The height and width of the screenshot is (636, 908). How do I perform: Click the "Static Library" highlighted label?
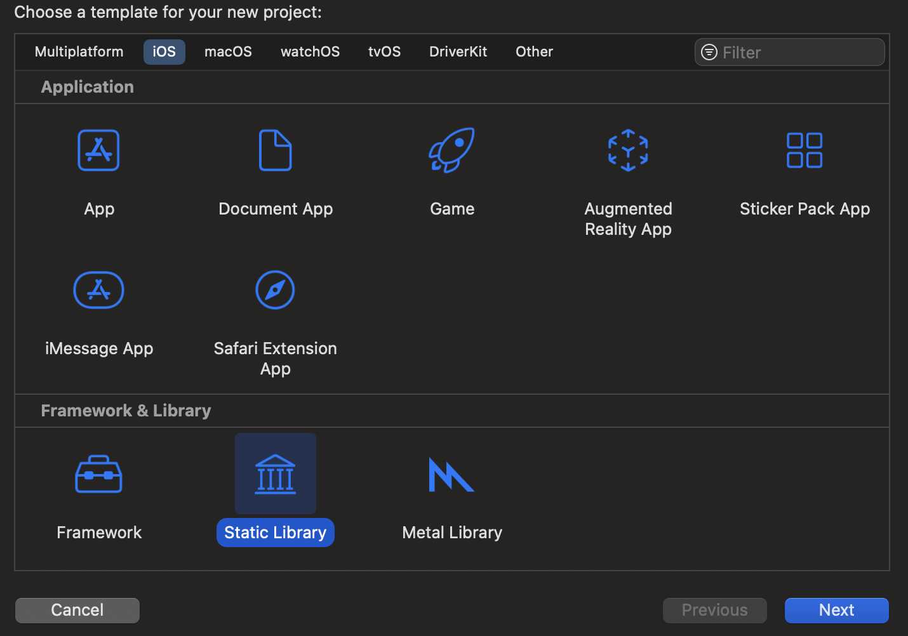click(276, 533)
